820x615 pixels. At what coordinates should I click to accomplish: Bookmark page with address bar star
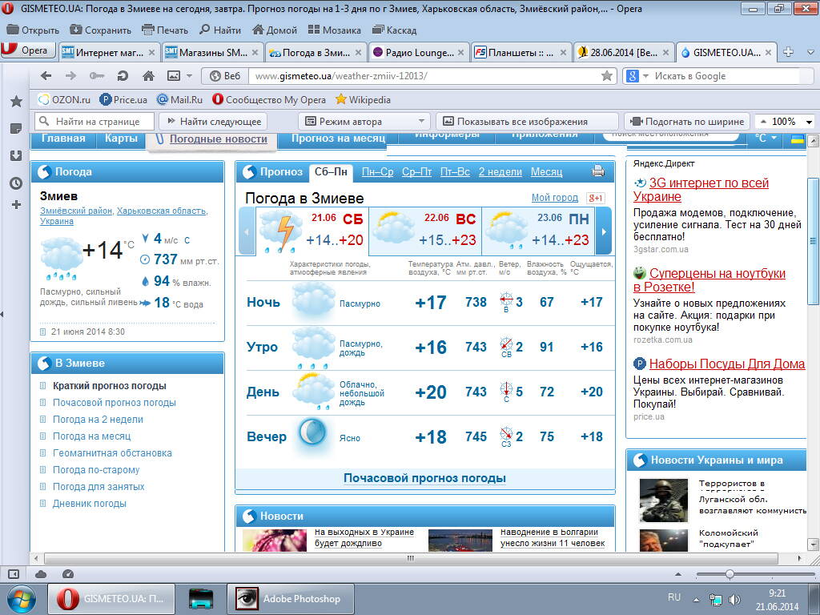pos(607,76)
